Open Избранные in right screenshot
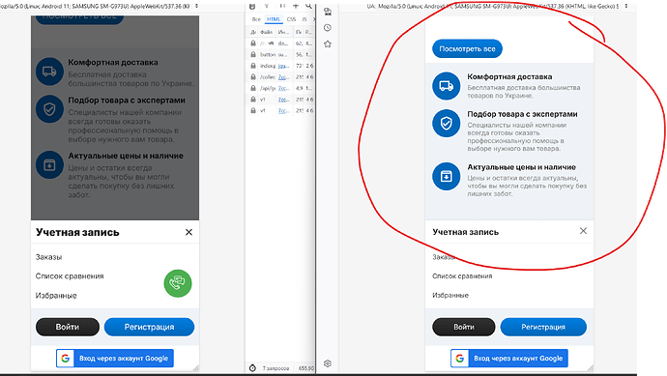The height and width of the screenshot is (376, 667). click(x=450, y=295)
